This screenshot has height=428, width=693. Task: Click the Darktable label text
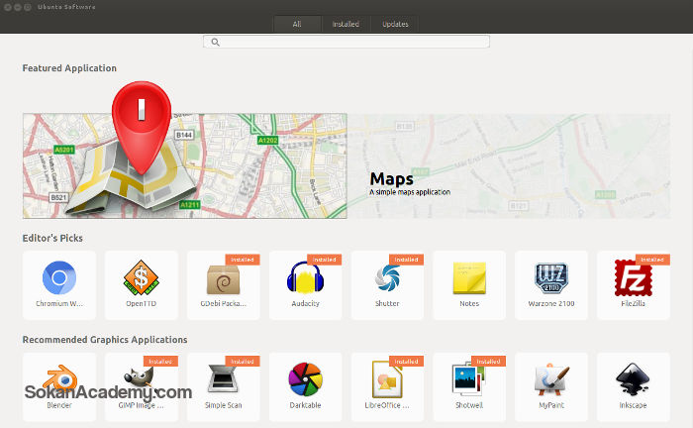click(305, 405)
